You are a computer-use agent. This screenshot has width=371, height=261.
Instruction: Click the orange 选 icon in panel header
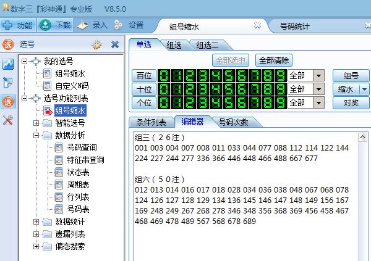coord(8,44)
